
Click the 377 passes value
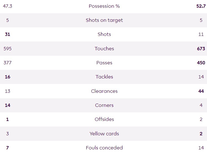coord(7,63)
